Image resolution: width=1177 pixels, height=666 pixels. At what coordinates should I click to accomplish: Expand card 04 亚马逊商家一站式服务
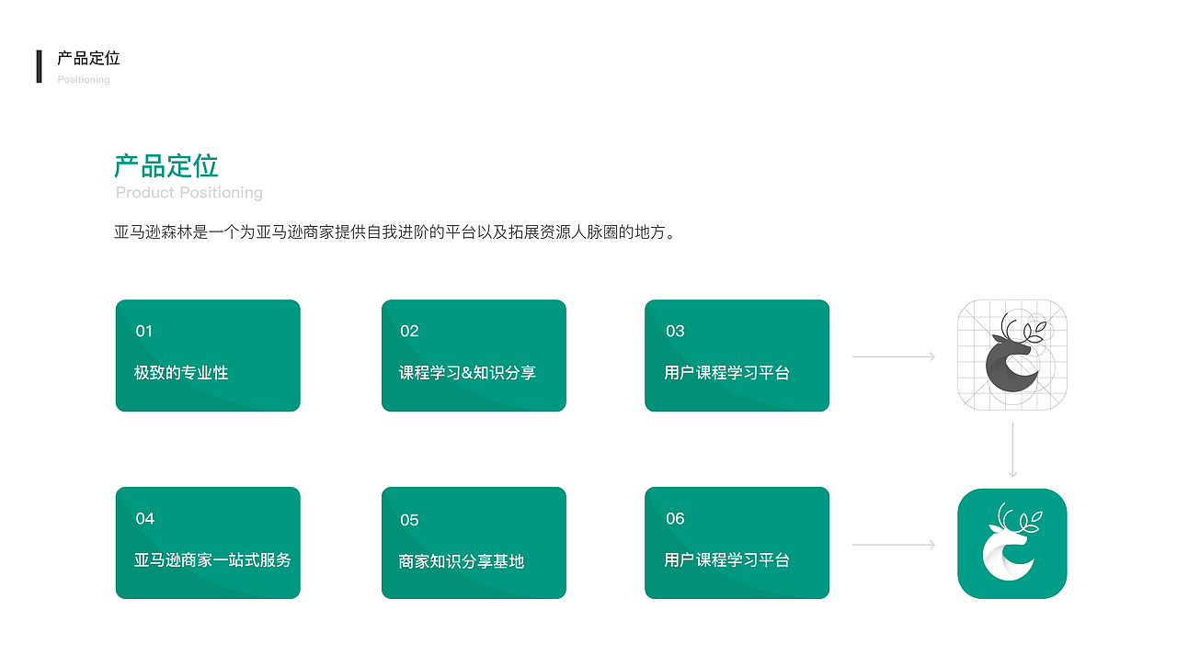tap(207, 543)
